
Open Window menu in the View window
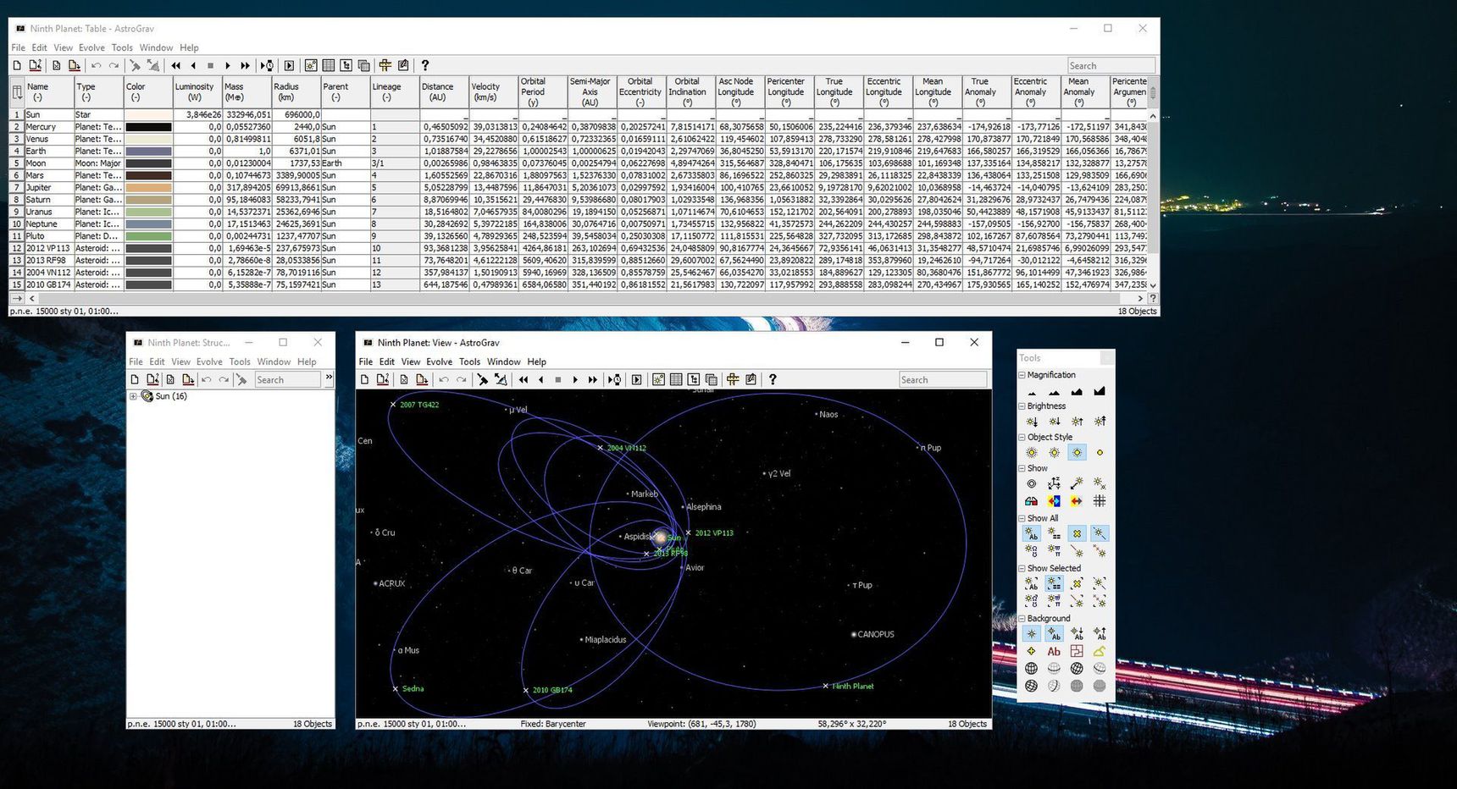click(x=504, y=361)
